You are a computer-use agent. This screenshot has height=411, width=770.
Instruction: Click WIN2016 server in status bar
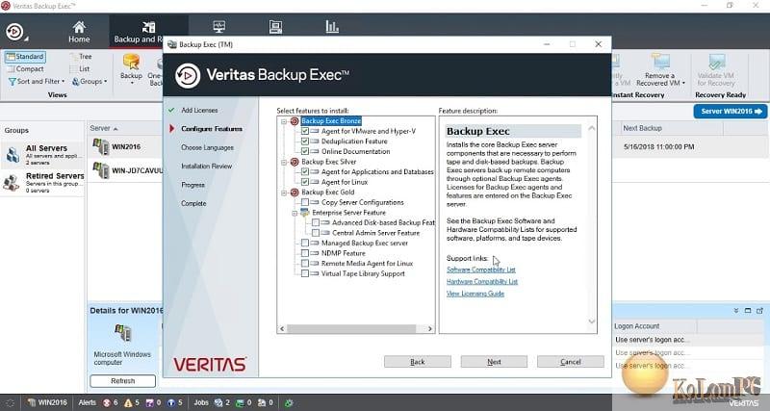(x=47, y=402)
